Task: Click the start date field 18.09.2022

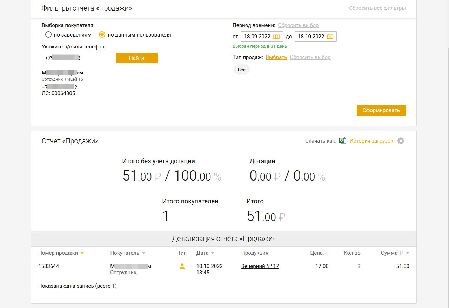Action: [257, 37]
